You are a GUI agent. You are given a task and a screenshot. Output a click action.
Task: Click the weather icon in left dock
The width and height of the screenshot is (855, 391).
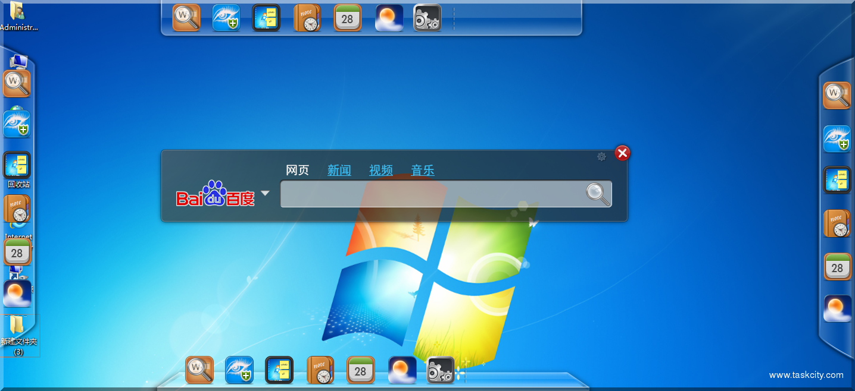pos(17,294)
